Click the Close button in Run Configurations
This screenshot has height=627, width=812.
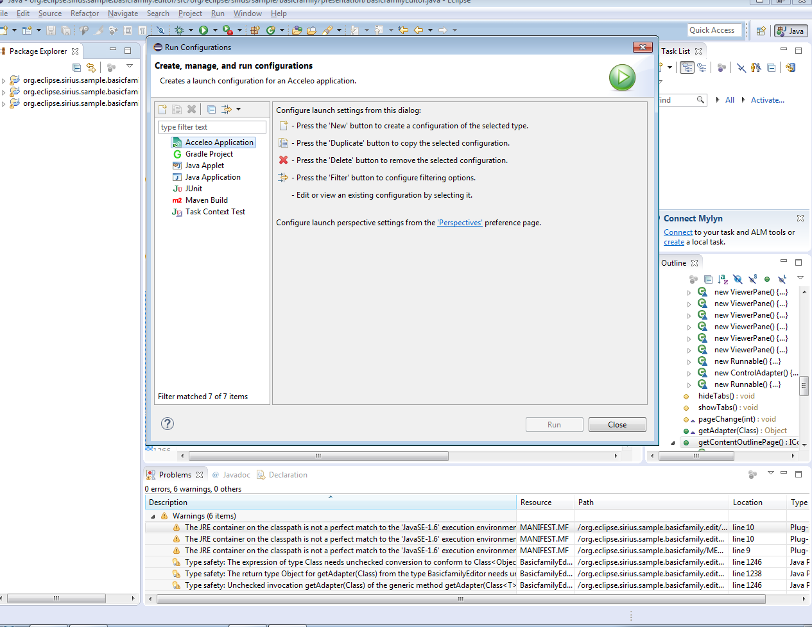(x=618, y=425)
